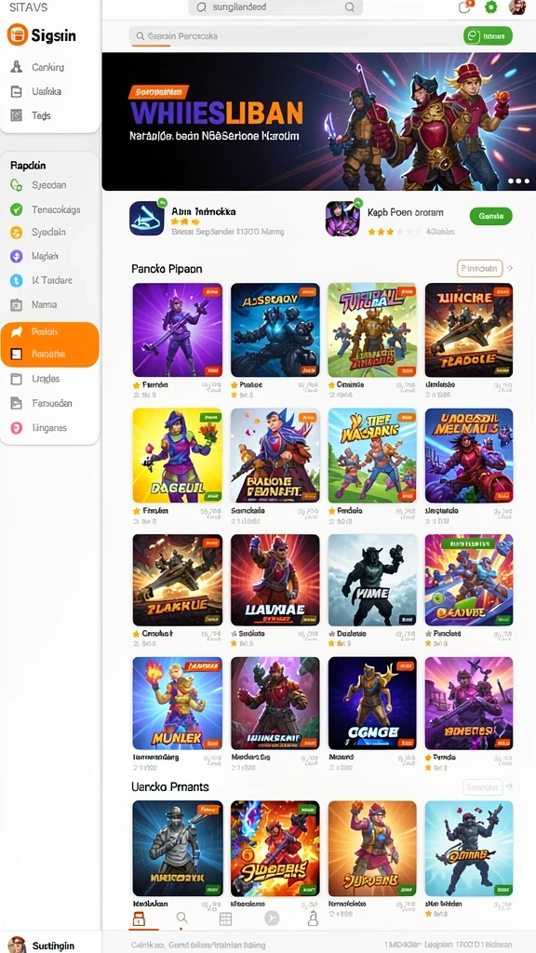Open the Pincoan outlined button beside Pancko Pipaon
Screen dimensions: 536x953
(479, 268)
